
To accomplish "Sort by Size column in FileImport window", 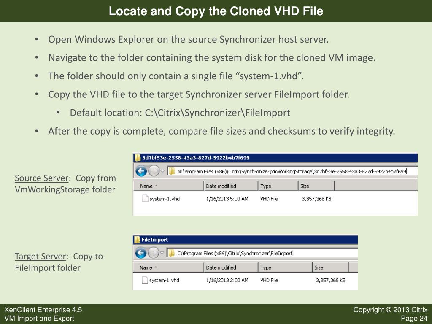I will coord(331,267).
